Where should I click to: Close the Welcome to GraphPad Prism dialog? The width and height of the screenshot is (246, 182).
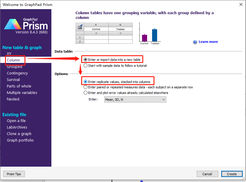click(241, 4)
